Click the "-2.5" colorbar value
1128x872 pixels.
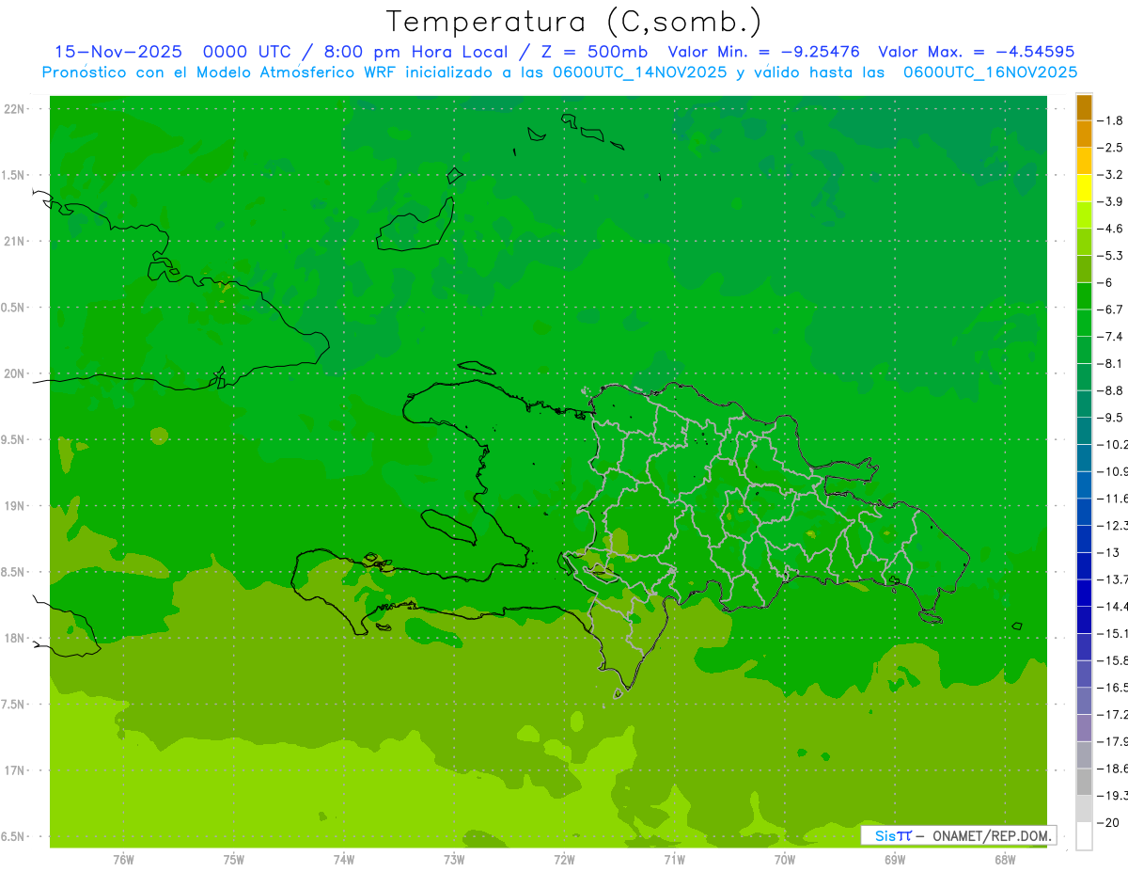coord(1112,148)
